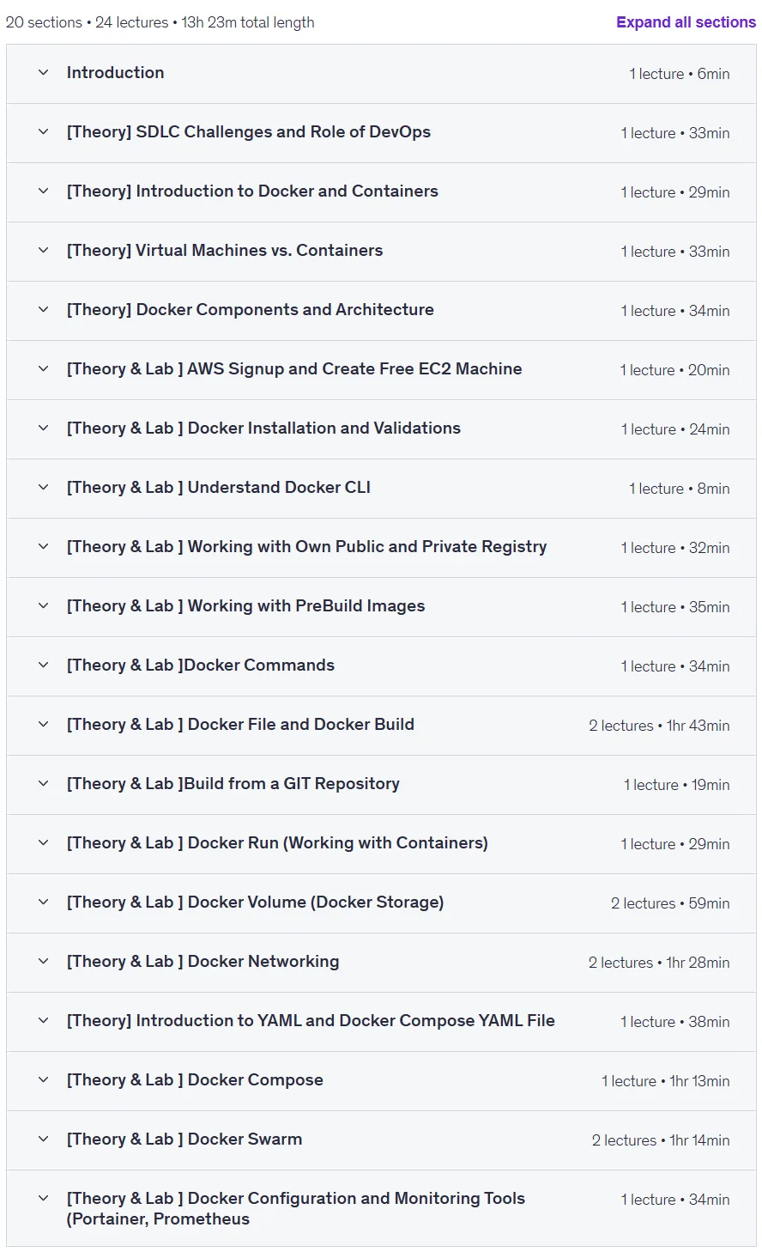Expand the Docker Commands section title
Screen dimensions: 762x1252
[201, 666]
